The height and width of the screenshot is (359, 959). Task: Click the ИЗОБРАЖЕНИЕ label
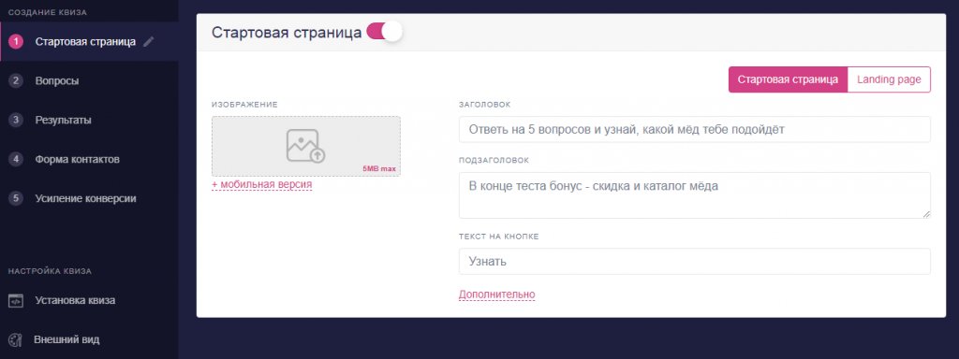point(244,105)
